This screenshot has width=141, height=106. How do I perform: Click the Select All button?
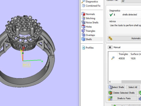click(x=133, y=87)
